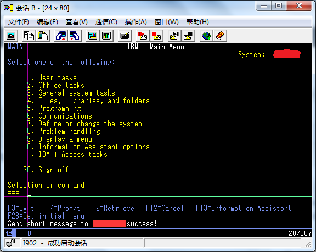316x252 pixels.
Task: Click the Receive File from Host icon
Action: 75,36
